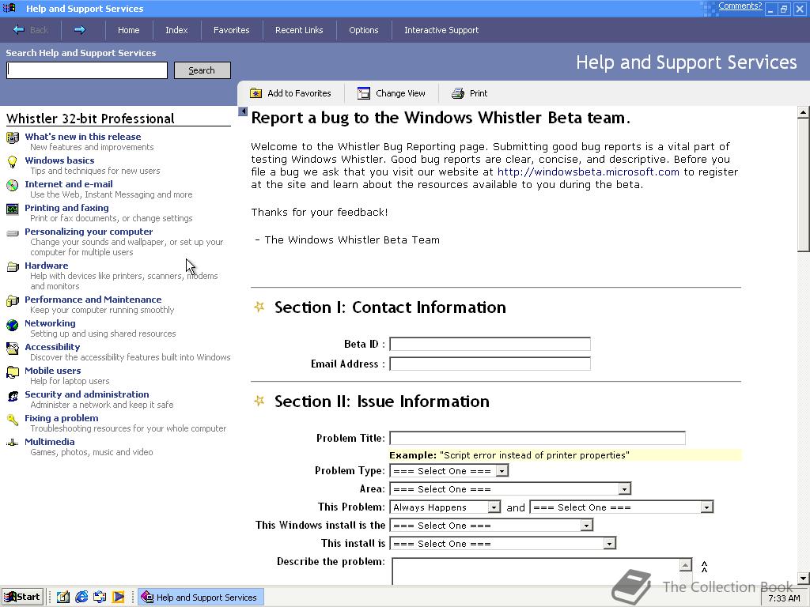The image size is (810, 607).
Task: Click the Beta ID input field
Action: click(490, 344)
